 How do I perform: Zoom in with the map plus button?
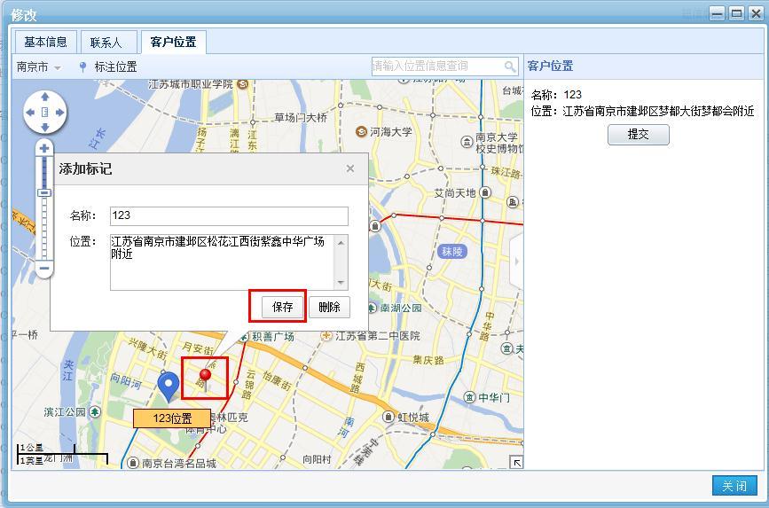pos(44,149)
